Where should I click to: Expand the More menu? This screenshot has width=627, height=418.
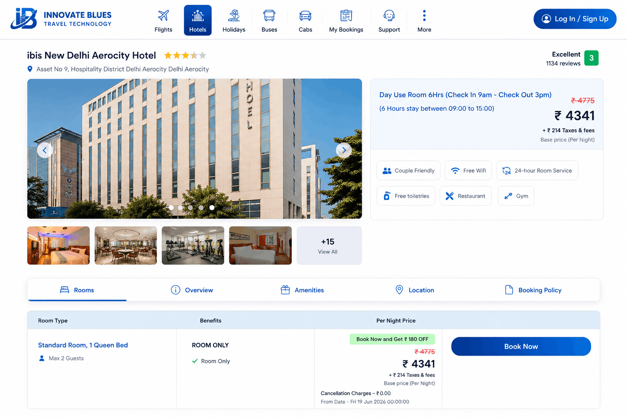(x=424, y=20)
